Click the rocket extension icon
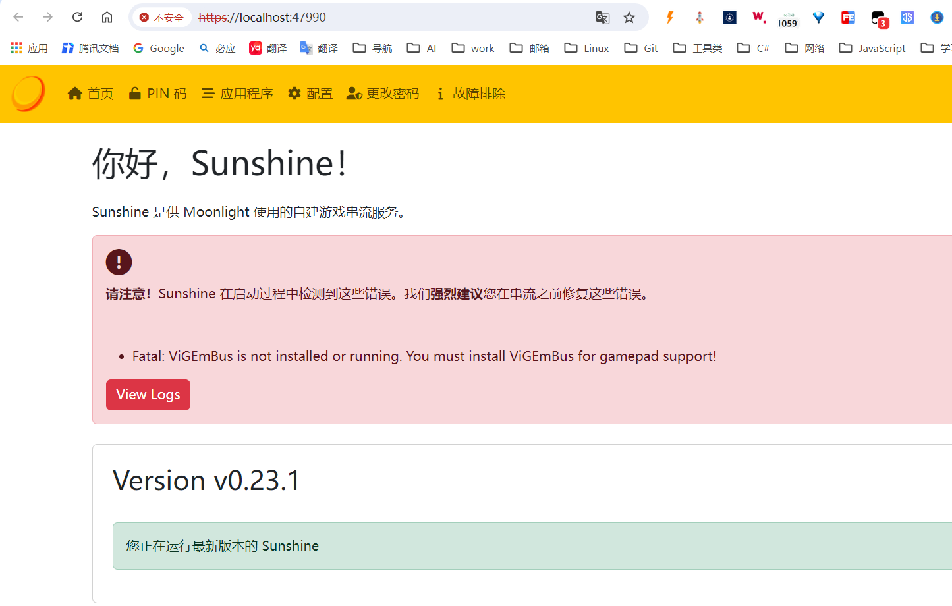This screenshot has height=606, width=952. 699,18
